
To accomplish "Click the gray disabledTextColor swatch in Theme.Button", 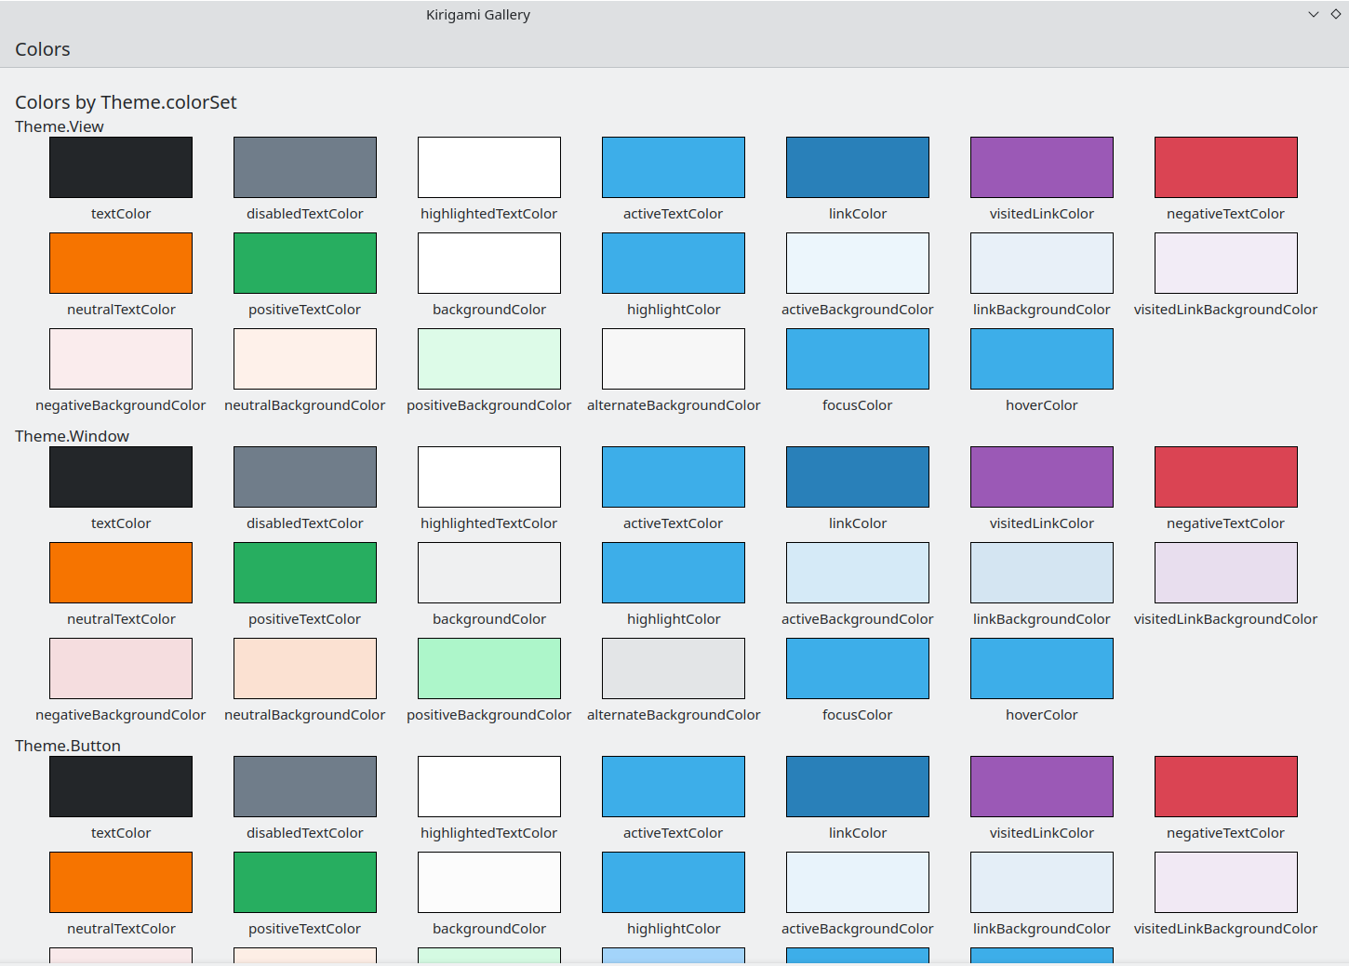I will [305, 787].
